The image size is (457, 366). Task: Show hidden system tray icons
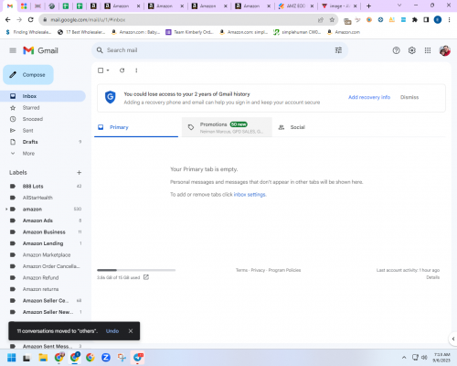tap(404, 357)
